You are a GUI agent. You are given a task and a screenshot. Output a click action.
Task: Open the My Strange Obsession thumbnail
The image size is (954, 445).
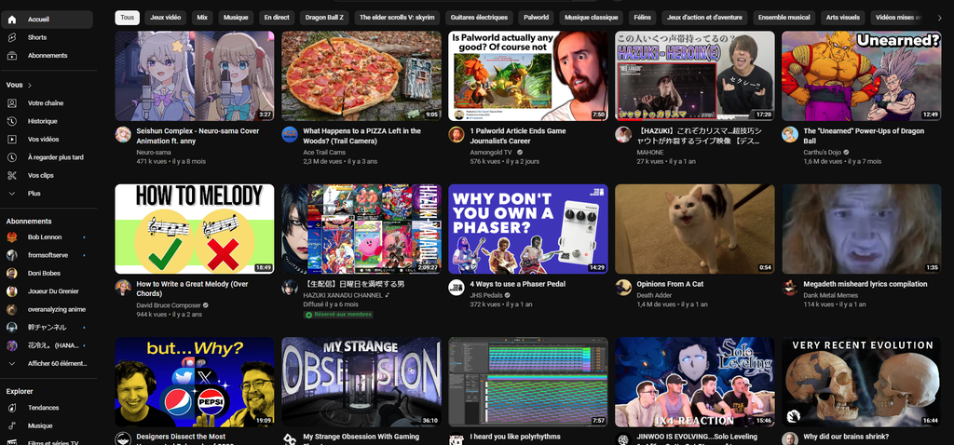361,383
